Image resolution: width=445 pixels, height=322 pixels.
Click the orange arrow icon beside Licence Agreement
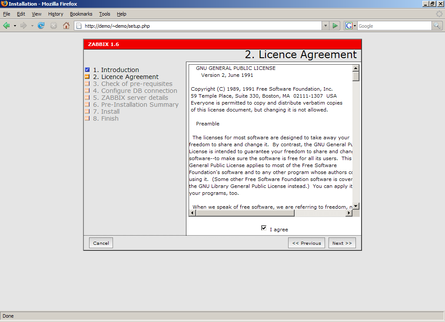pos(87,77)
